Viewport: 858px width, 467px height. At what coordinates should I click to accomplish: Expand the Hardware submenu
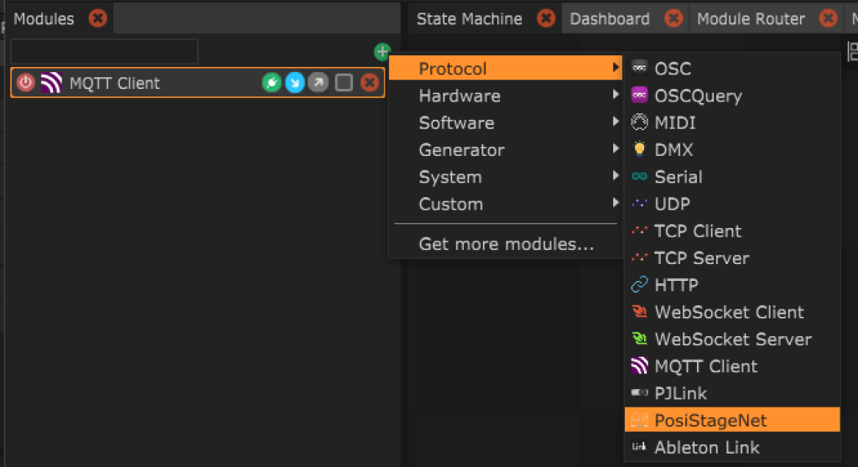(459, 96)
